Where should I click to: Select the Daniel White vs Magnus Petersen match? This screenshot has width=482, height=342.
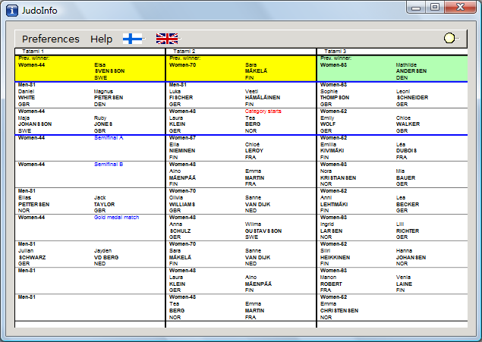(90, 95)
